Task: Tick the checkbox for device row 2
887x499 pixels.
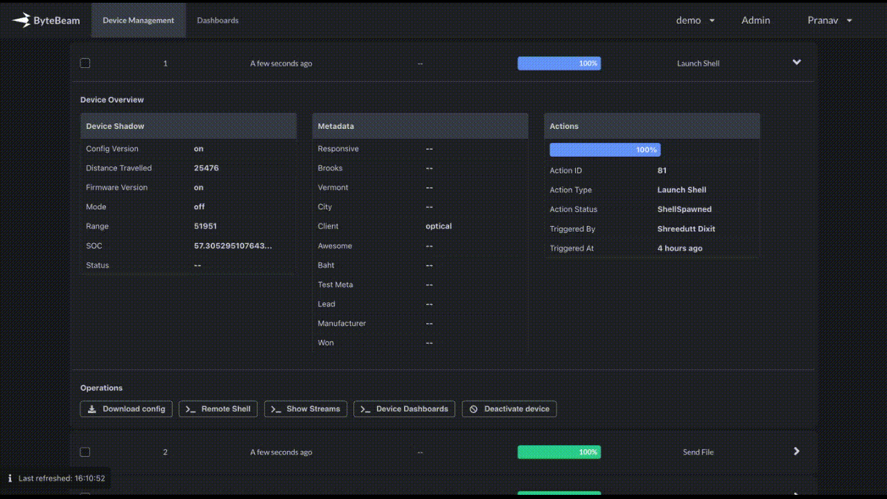Action: click(85, 452)
